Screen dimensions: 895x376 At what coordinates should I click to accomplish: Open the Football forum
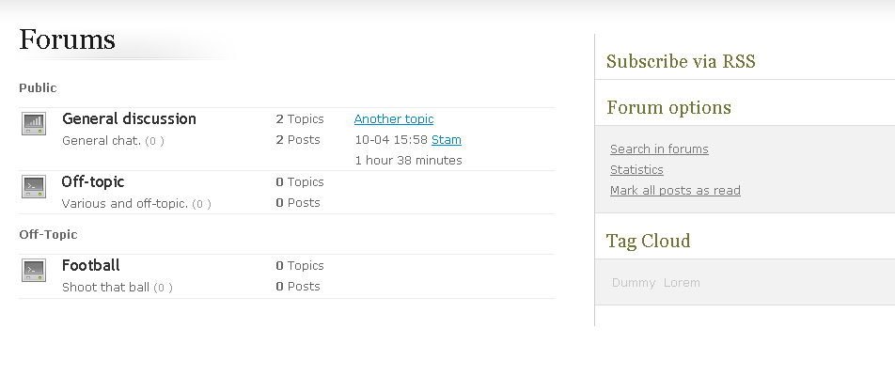90,266
